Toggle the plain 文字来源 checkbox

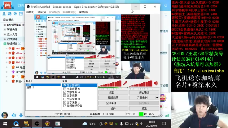(65, 96)
